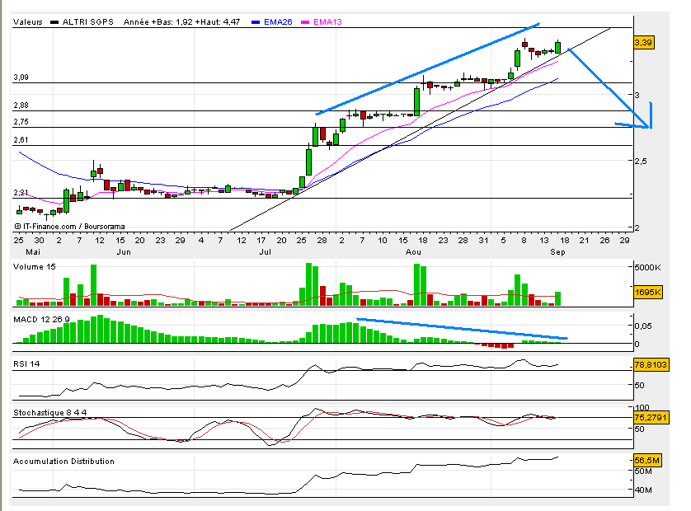Click the 100 stochastic axis label

point(642,407)
